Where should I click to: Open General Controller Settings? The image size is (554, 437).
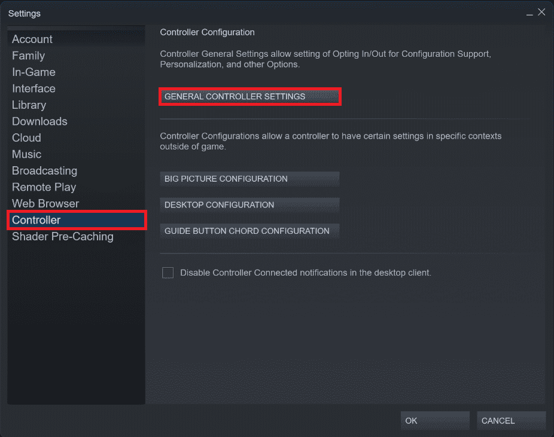(x=250, y=96)
